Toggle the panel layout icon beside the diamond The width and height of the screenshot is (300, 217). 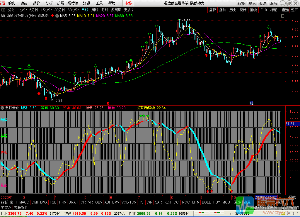[x=282, y=16]
